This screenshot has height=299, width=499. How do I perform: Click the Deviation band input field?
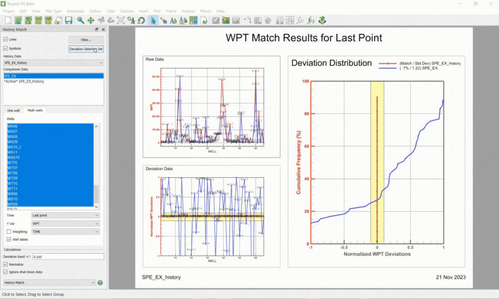coord(68,257)
